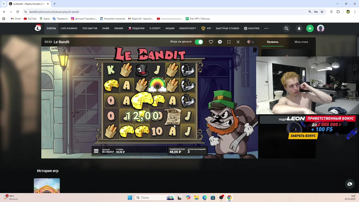
Task: Open site search magnifier
Action: coord(286,28)
